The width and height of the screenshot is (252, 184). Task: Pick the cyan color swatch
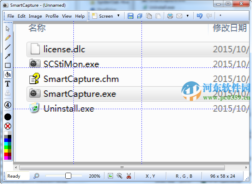[6, 144]
